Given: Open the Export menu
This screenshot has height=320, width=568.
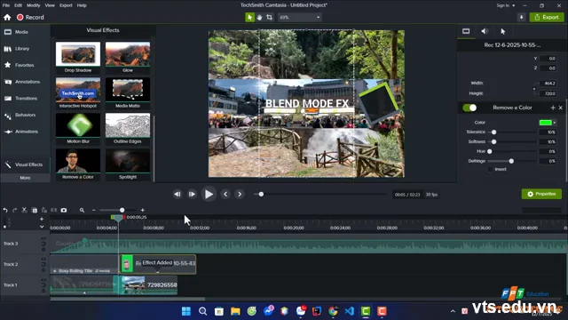Looking at the screenshot, I should [x=66, y=5].
